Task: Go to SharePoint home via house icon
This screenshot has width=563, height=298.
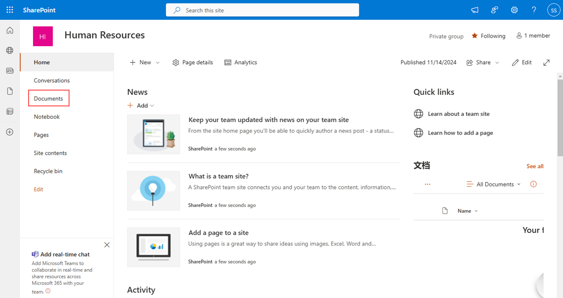Action: (10, 30)
